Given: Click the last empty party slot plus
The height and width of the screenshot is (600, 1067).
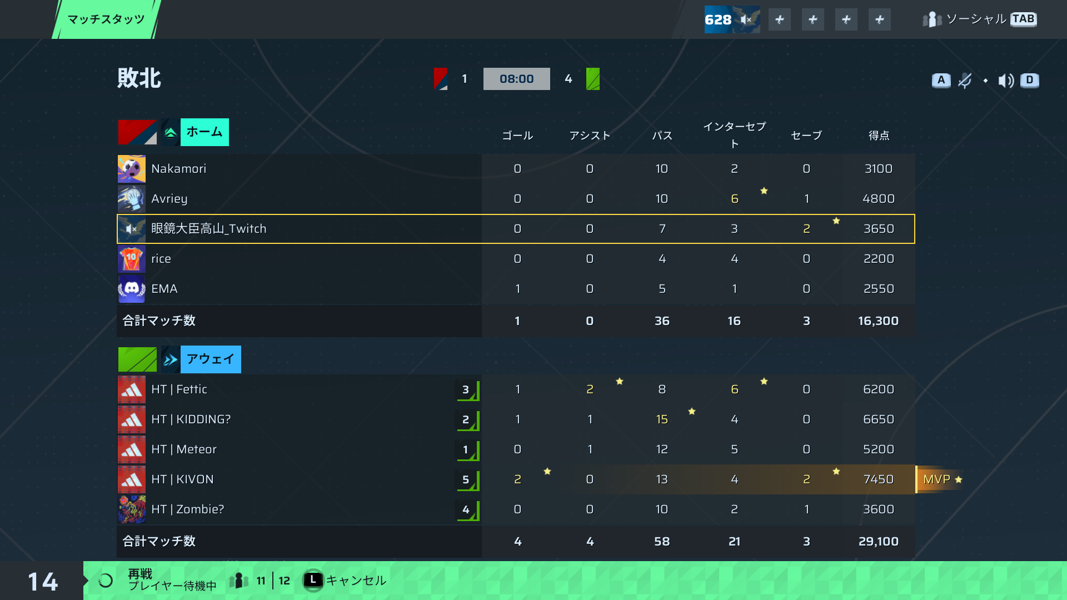Looking at the screenshot, I should tap(880, 19).
